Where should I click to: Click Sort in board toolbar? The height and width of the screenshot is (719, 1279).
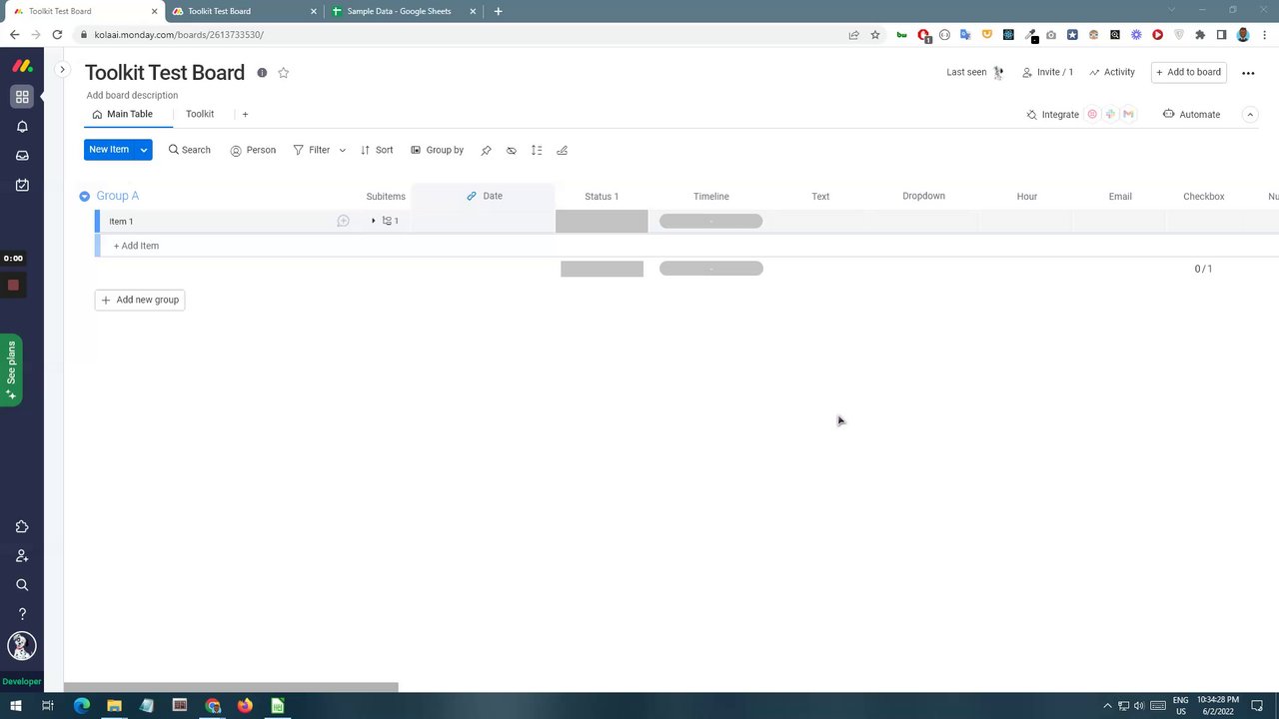(377, 150)
